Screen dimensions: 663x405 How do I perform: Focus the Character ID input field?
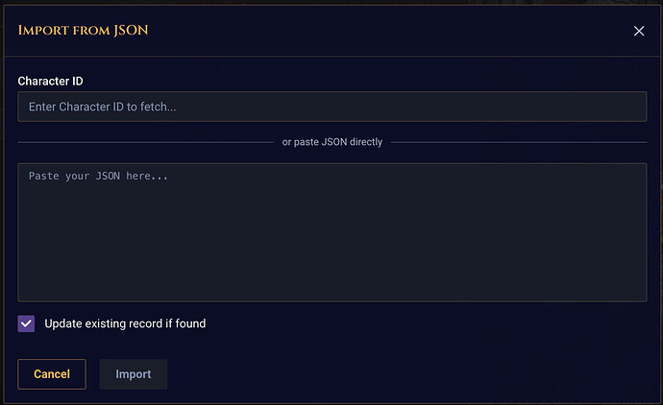click(331, 107)
